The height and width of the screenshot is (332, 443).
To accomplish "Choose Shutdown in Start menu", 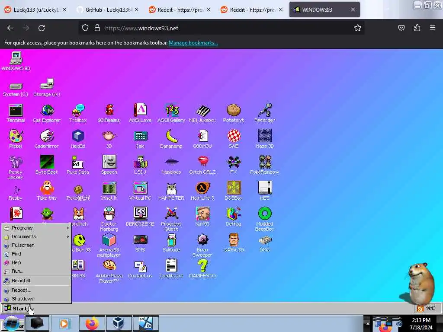I will 36,299.
